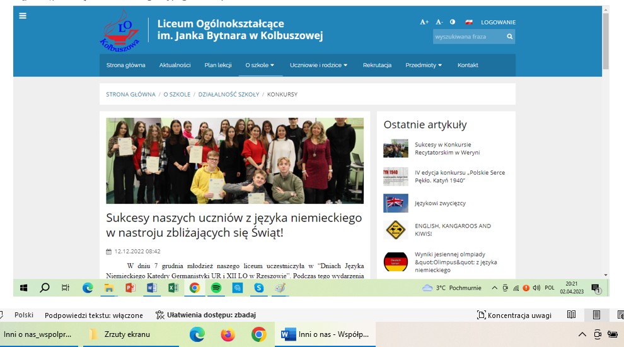Click the A+ increase font size icon
624x347 pixels.
pos(424,22)
